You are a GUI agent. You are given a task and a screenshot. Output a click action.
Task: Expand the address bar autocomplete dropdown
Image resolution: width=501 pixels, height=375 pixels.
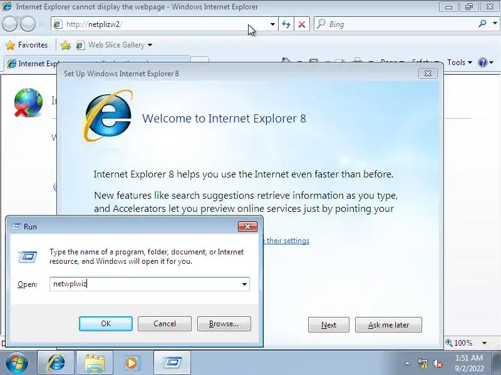click(272, 24)
